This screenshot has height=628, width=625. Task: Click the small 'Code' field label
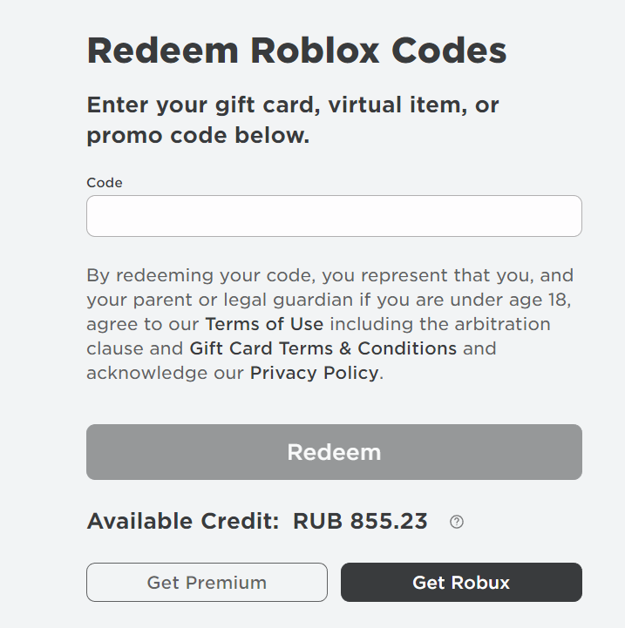(105, 183)
